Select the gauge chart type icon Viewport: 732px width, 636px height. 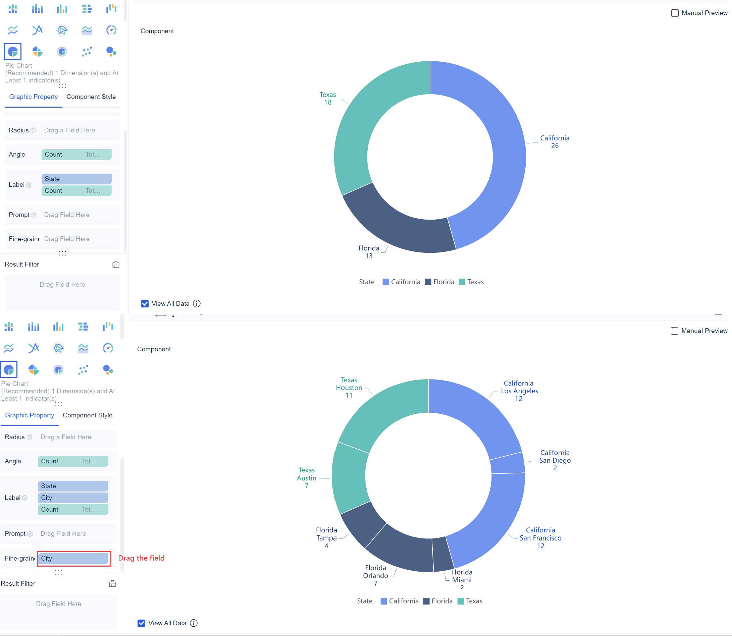tap(111, 30)
